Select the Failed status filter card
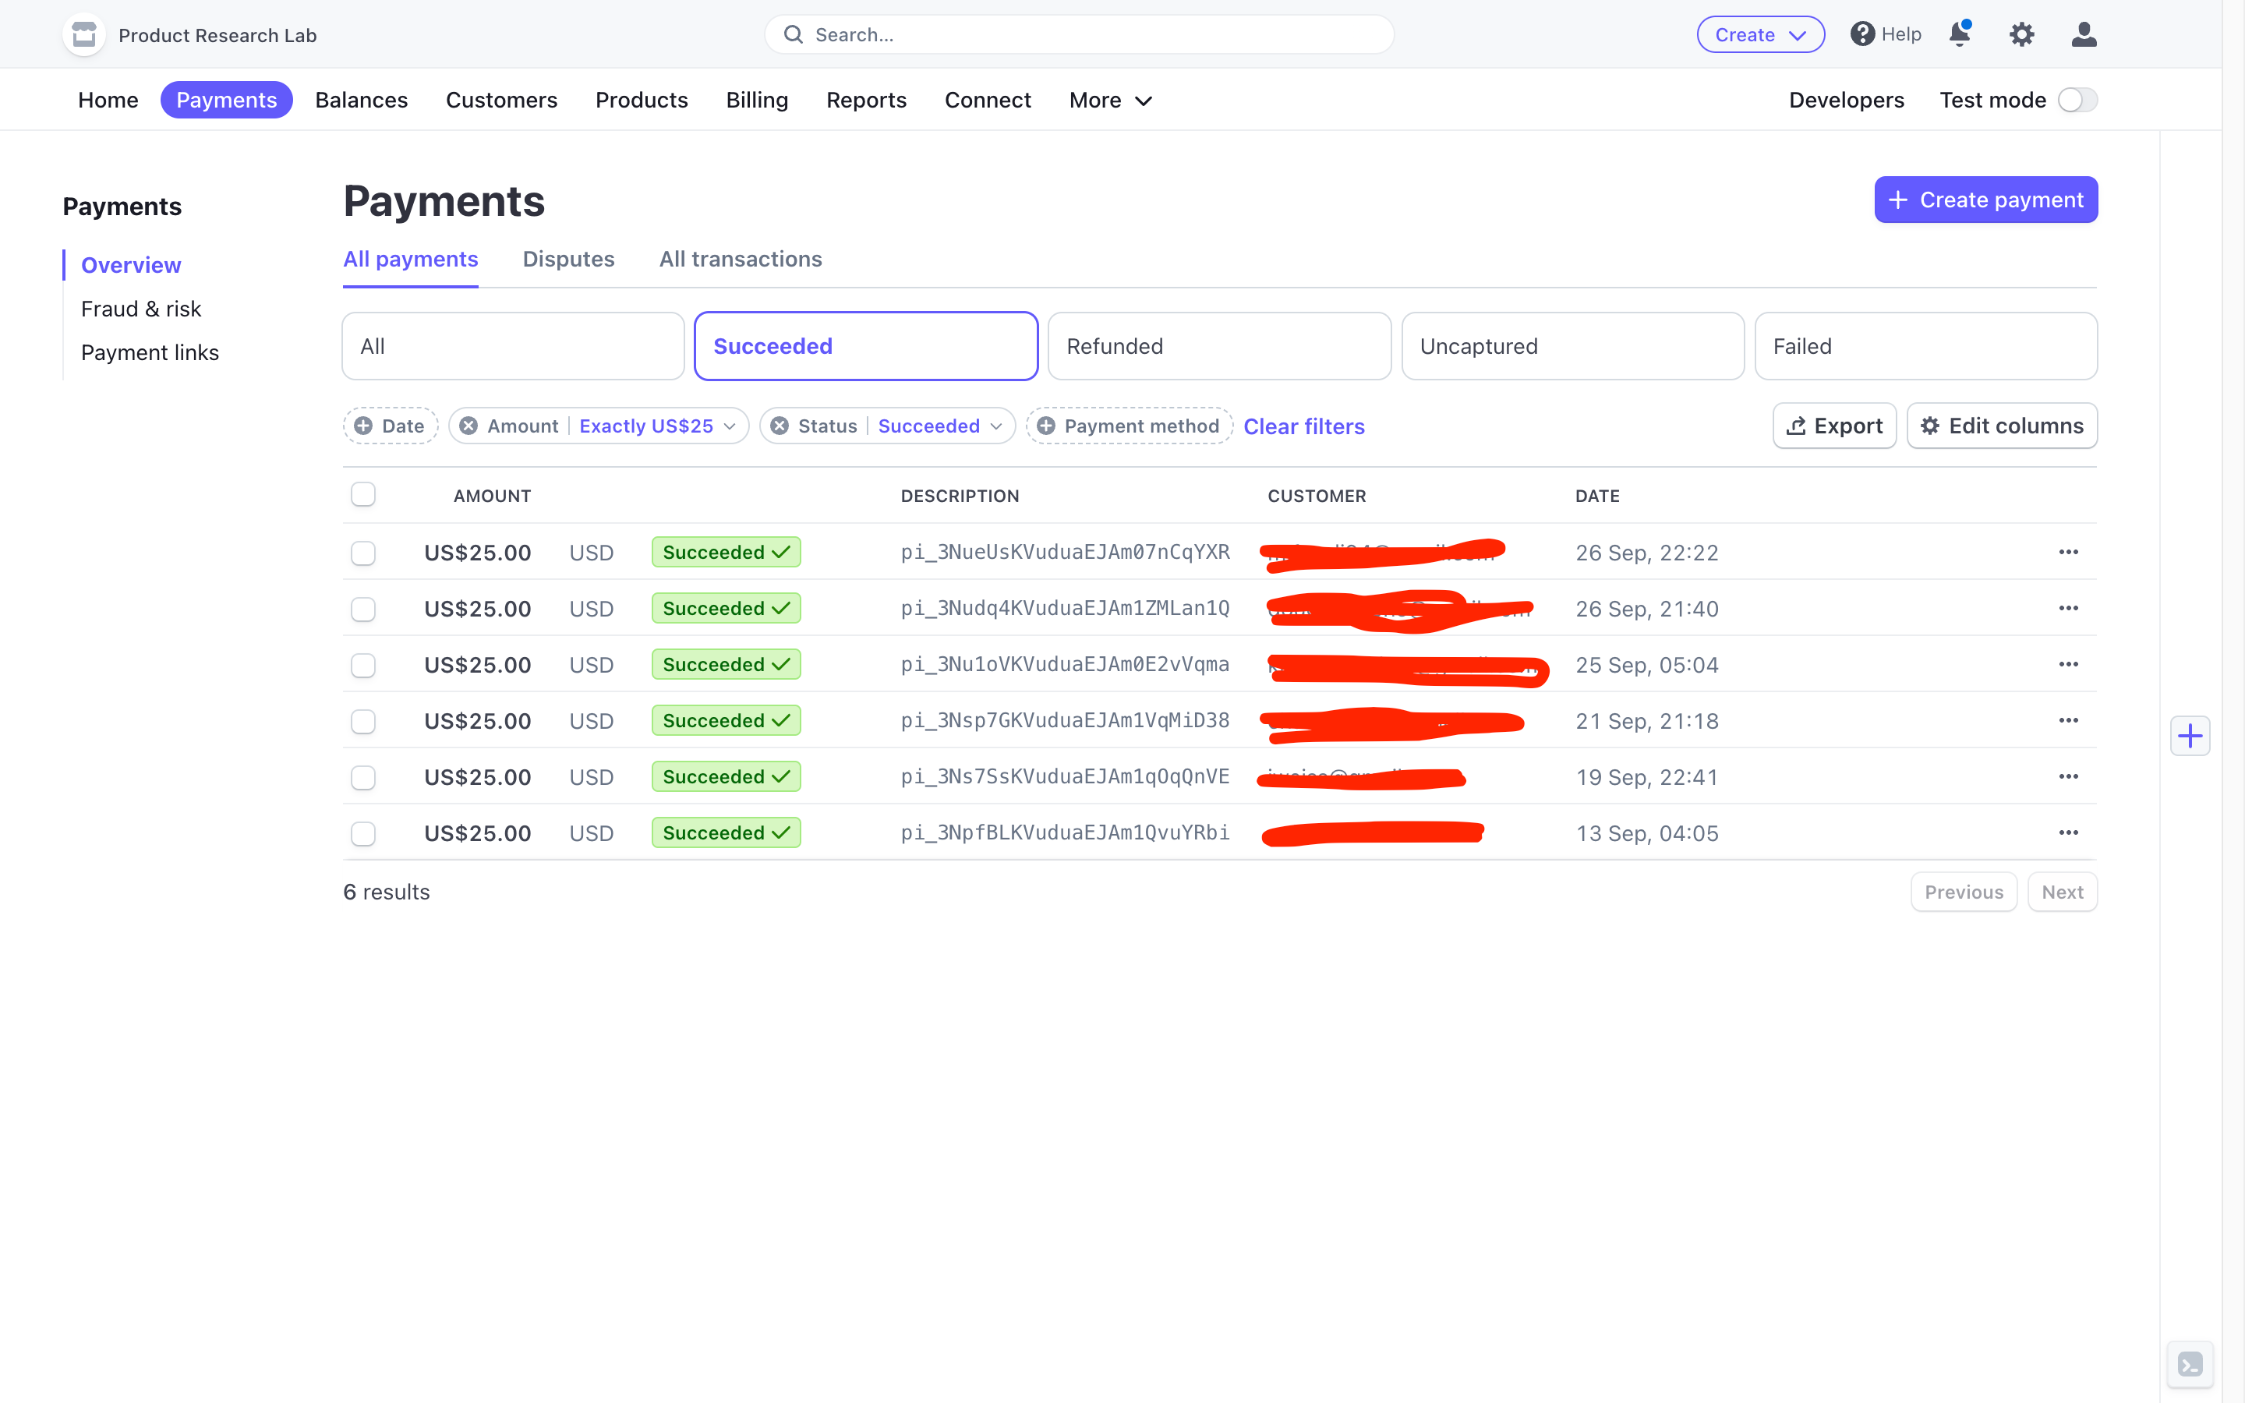The width and height of the screenshot is (2245, 1403). (1926, 346)
